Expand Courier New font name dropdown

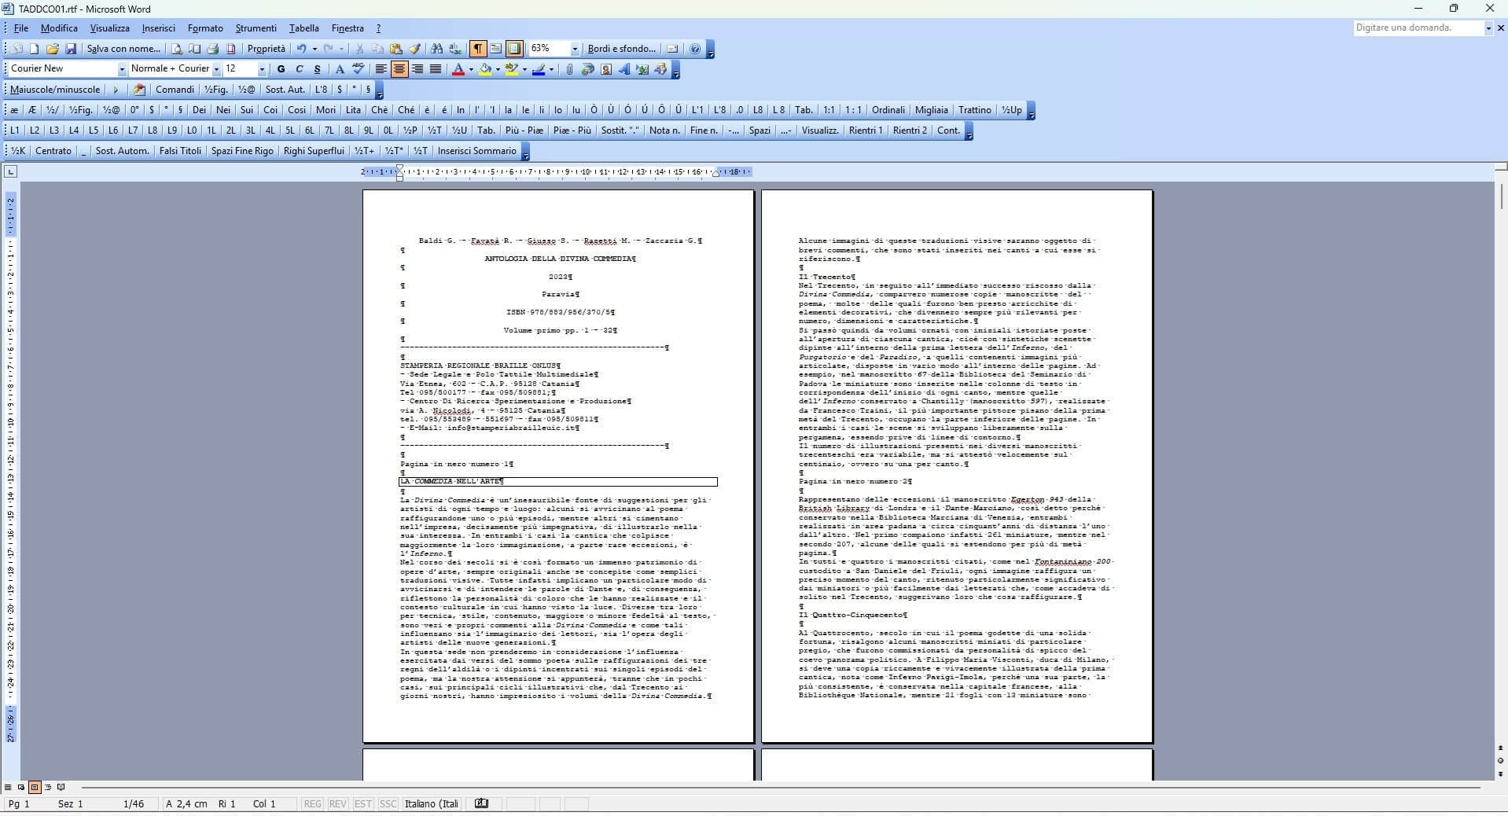pos(121,69)
